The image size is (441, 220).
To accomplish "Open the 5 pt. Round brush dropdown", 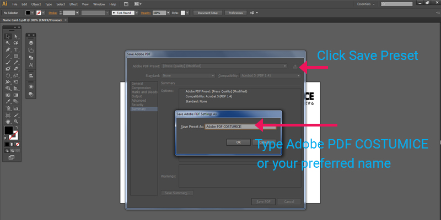I will pos(137,13).
